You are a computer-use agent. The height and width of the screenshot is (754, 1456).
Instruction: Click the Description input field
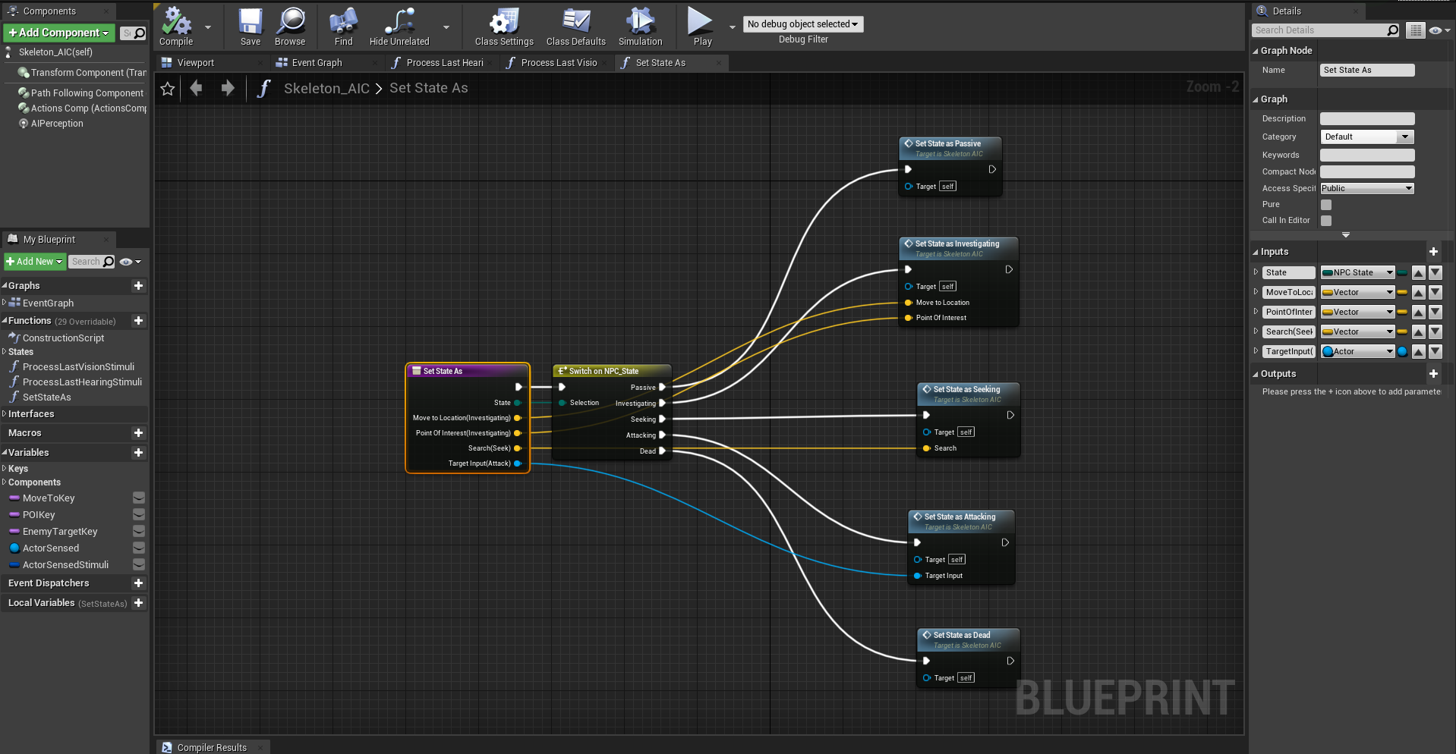coord(1367,119)
